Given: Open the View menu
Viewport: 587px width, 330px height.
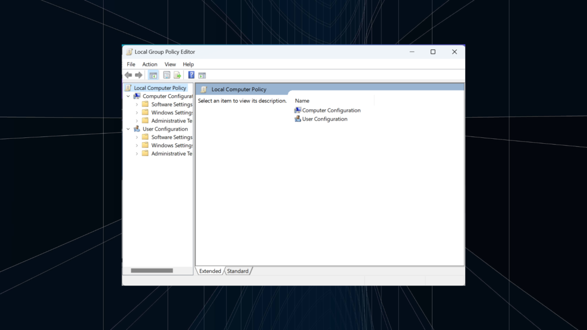Looking at the screenshot, I should click(170, 64).
